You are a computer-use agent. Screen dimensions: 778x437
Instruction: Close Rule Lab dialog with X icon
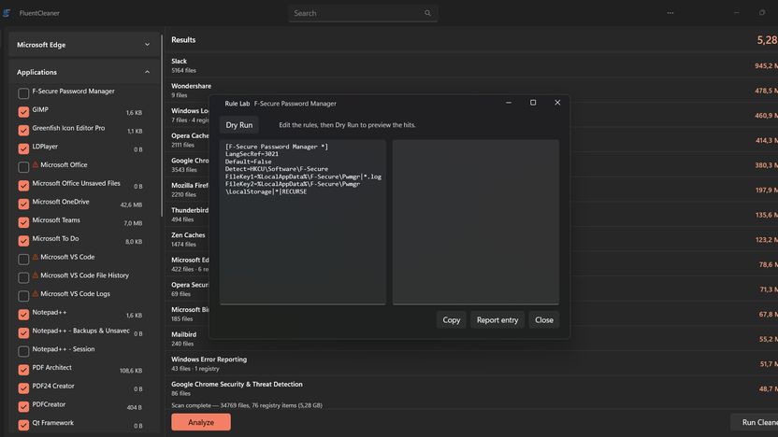point(557,103)
